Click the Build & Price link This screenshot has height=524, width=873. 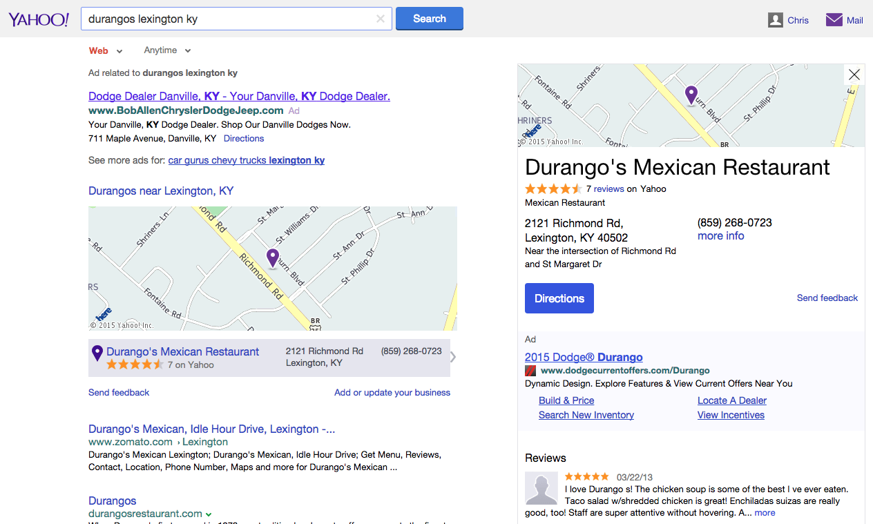coord(566,400)
